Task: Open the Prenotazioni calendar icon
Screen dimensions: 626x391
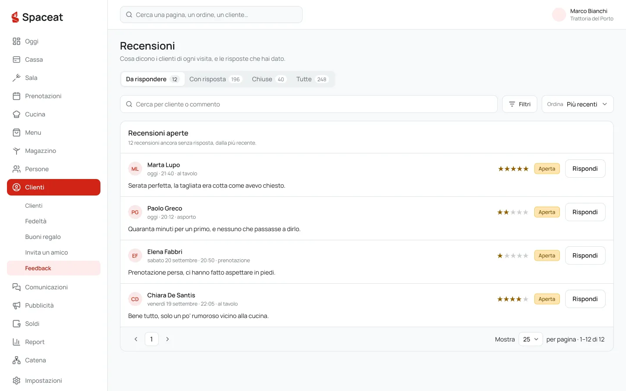Action: click(x=17, y=96)
